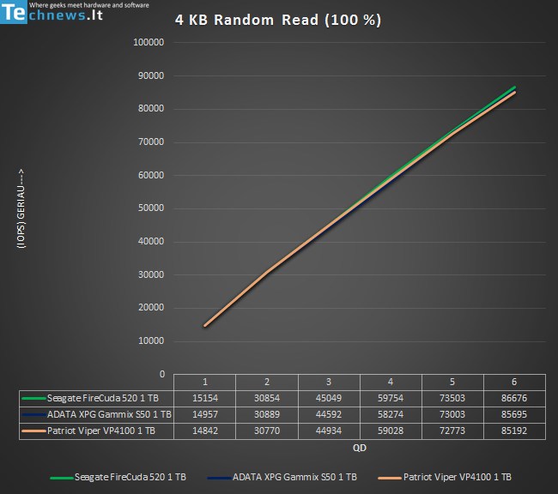Click the column header '1' in data table

204,382
